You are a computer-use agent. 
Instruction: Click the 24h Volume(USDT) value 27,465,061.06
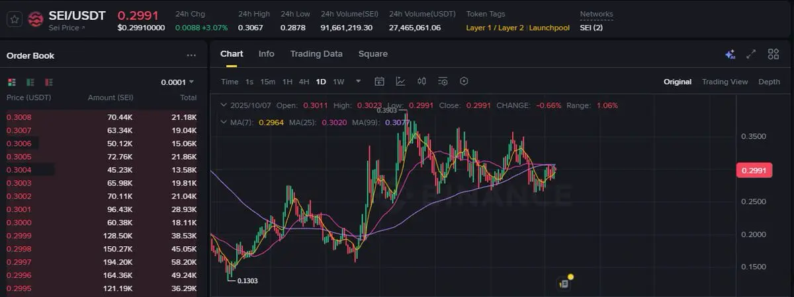click(x=415, y=28)
